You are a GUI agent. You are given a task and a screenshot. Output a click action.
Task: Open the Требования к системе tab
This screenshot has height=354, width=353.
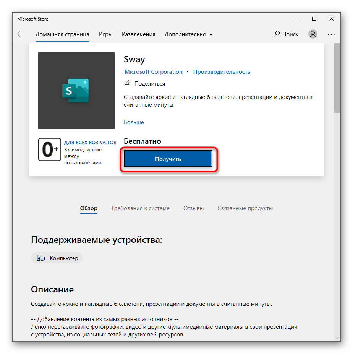click(140, 208)
